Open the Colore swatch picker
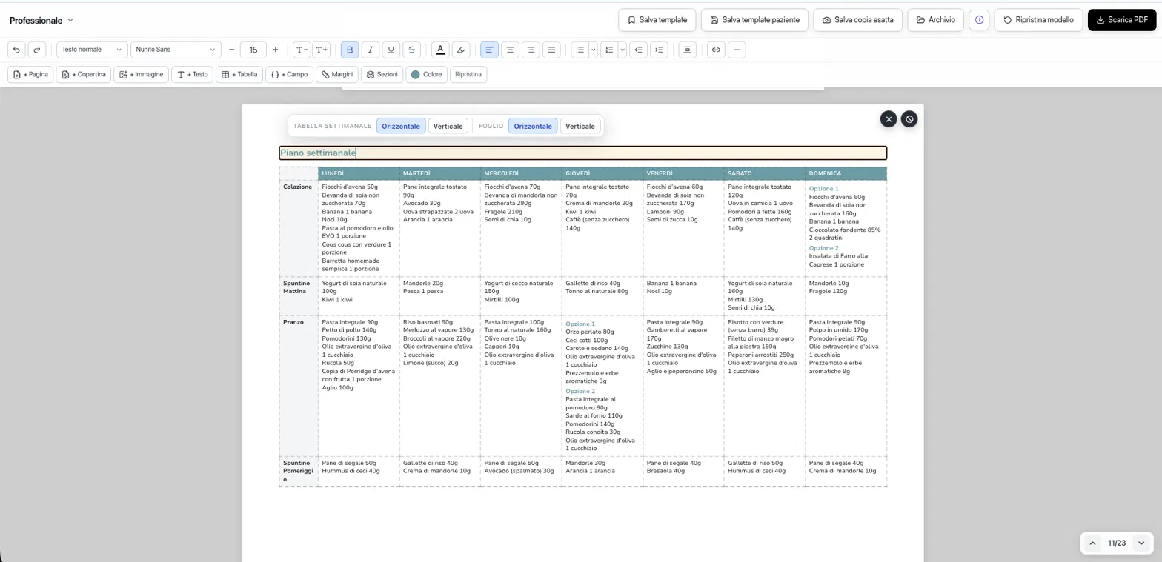Screen dimensions: 1162x562 426,74
